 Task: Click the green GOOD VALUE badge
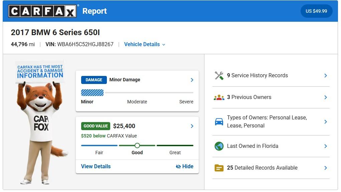pos(96,126)
